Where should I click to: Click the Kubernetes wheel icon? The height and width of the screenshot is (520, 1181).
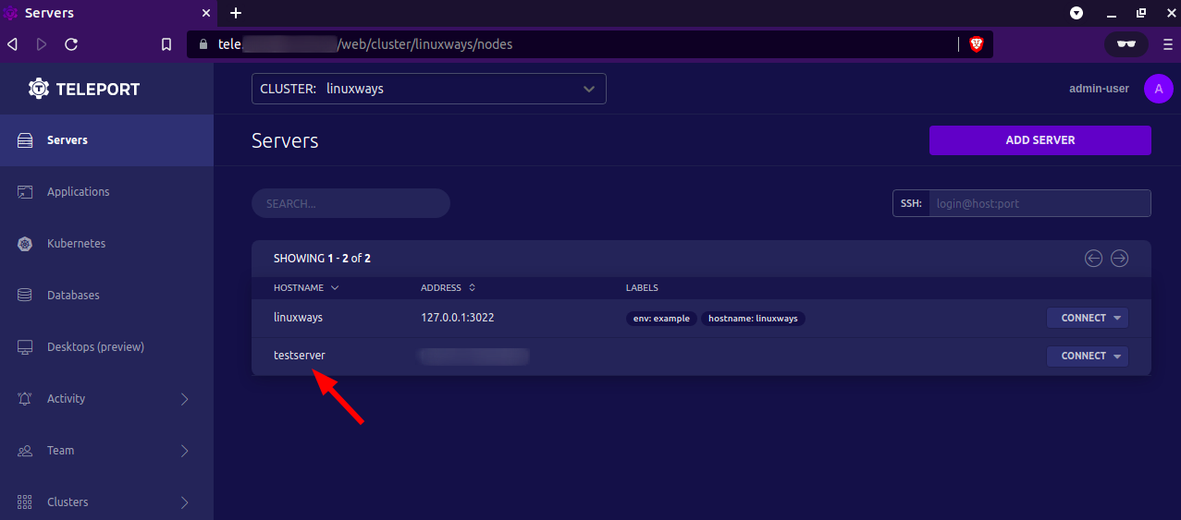coord(26,244)
